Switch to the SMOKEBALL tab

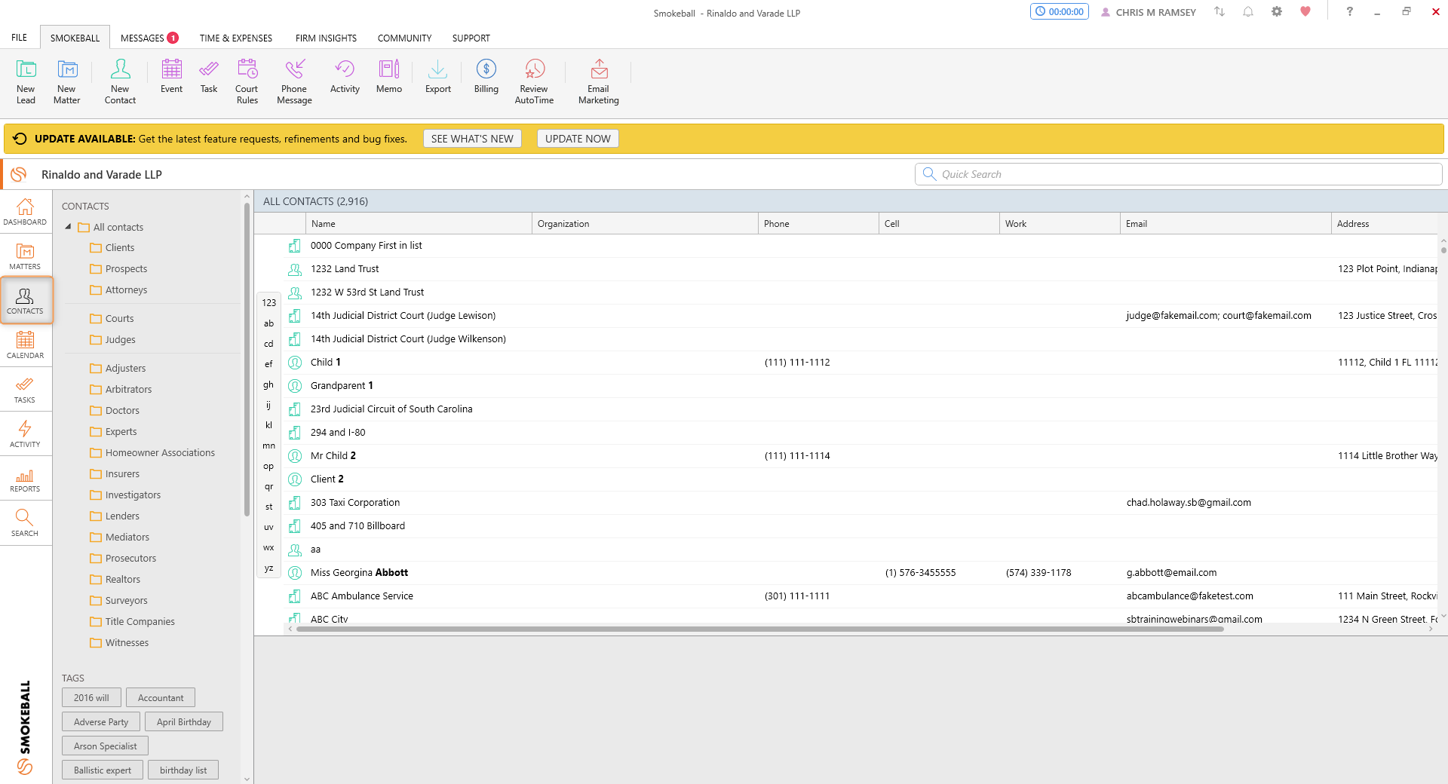[x=75, y=38]
